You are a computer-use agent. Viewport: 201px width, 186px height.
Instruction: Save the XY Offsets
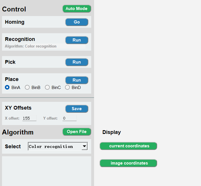77,109
